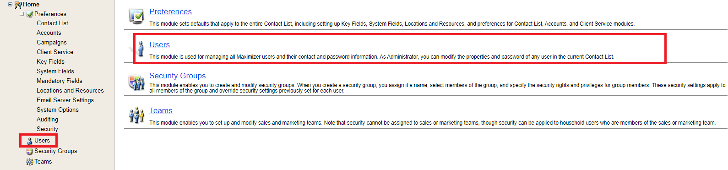Click the Teams people icon in main panel
The height and width of the screenshot is (170, 728).
click(136, 115)
